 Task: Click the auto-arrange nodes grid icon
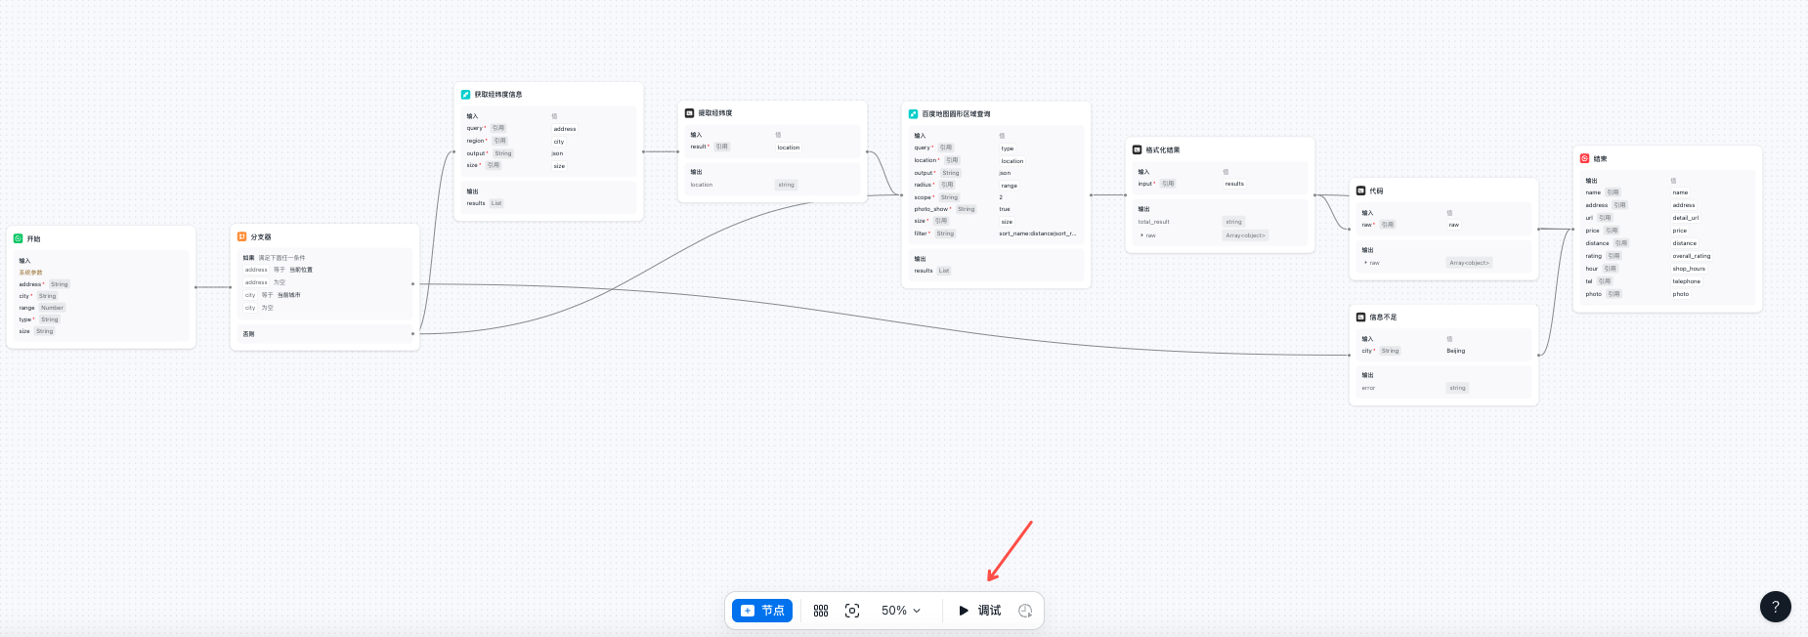[x=821, y=611]
